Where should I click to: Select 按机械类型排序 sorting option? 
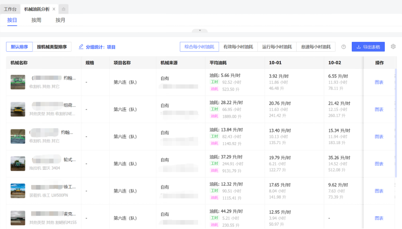(x=52, y=47)
